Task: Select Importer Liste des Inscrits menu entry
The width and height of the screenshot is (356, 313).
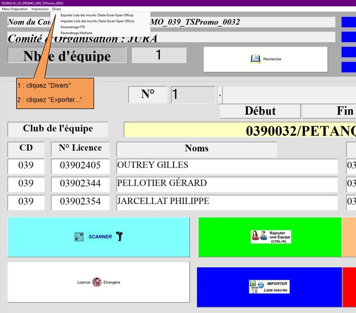Action: [x=97, y=21]
